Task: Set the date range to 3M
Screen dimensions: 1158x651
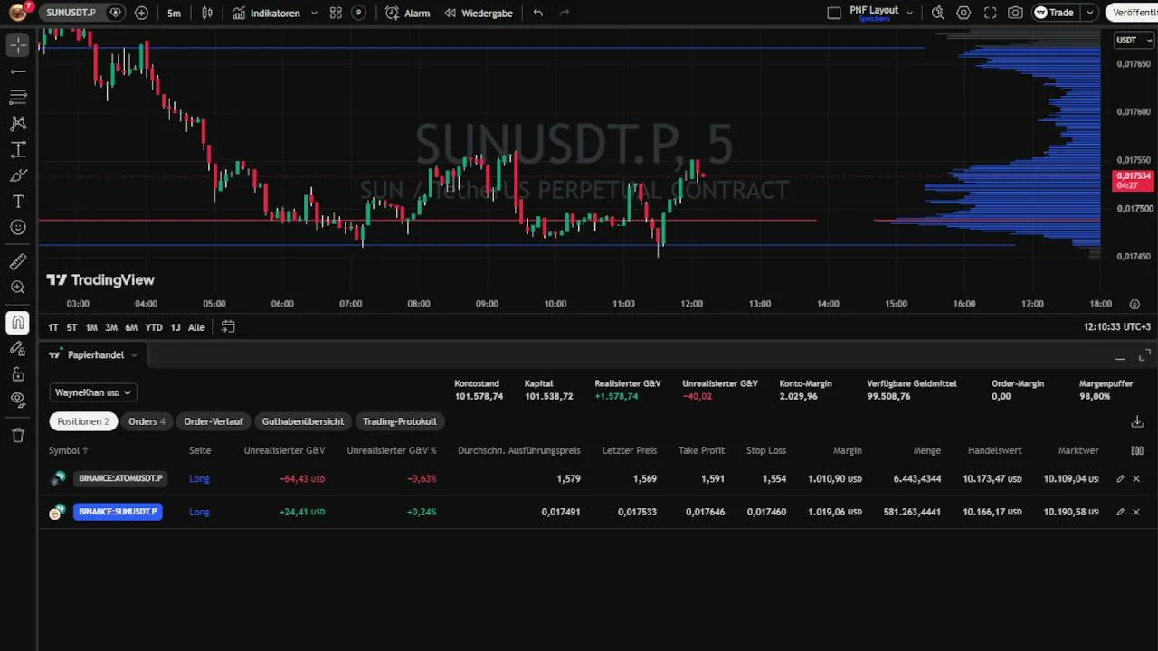Action: 111,327
